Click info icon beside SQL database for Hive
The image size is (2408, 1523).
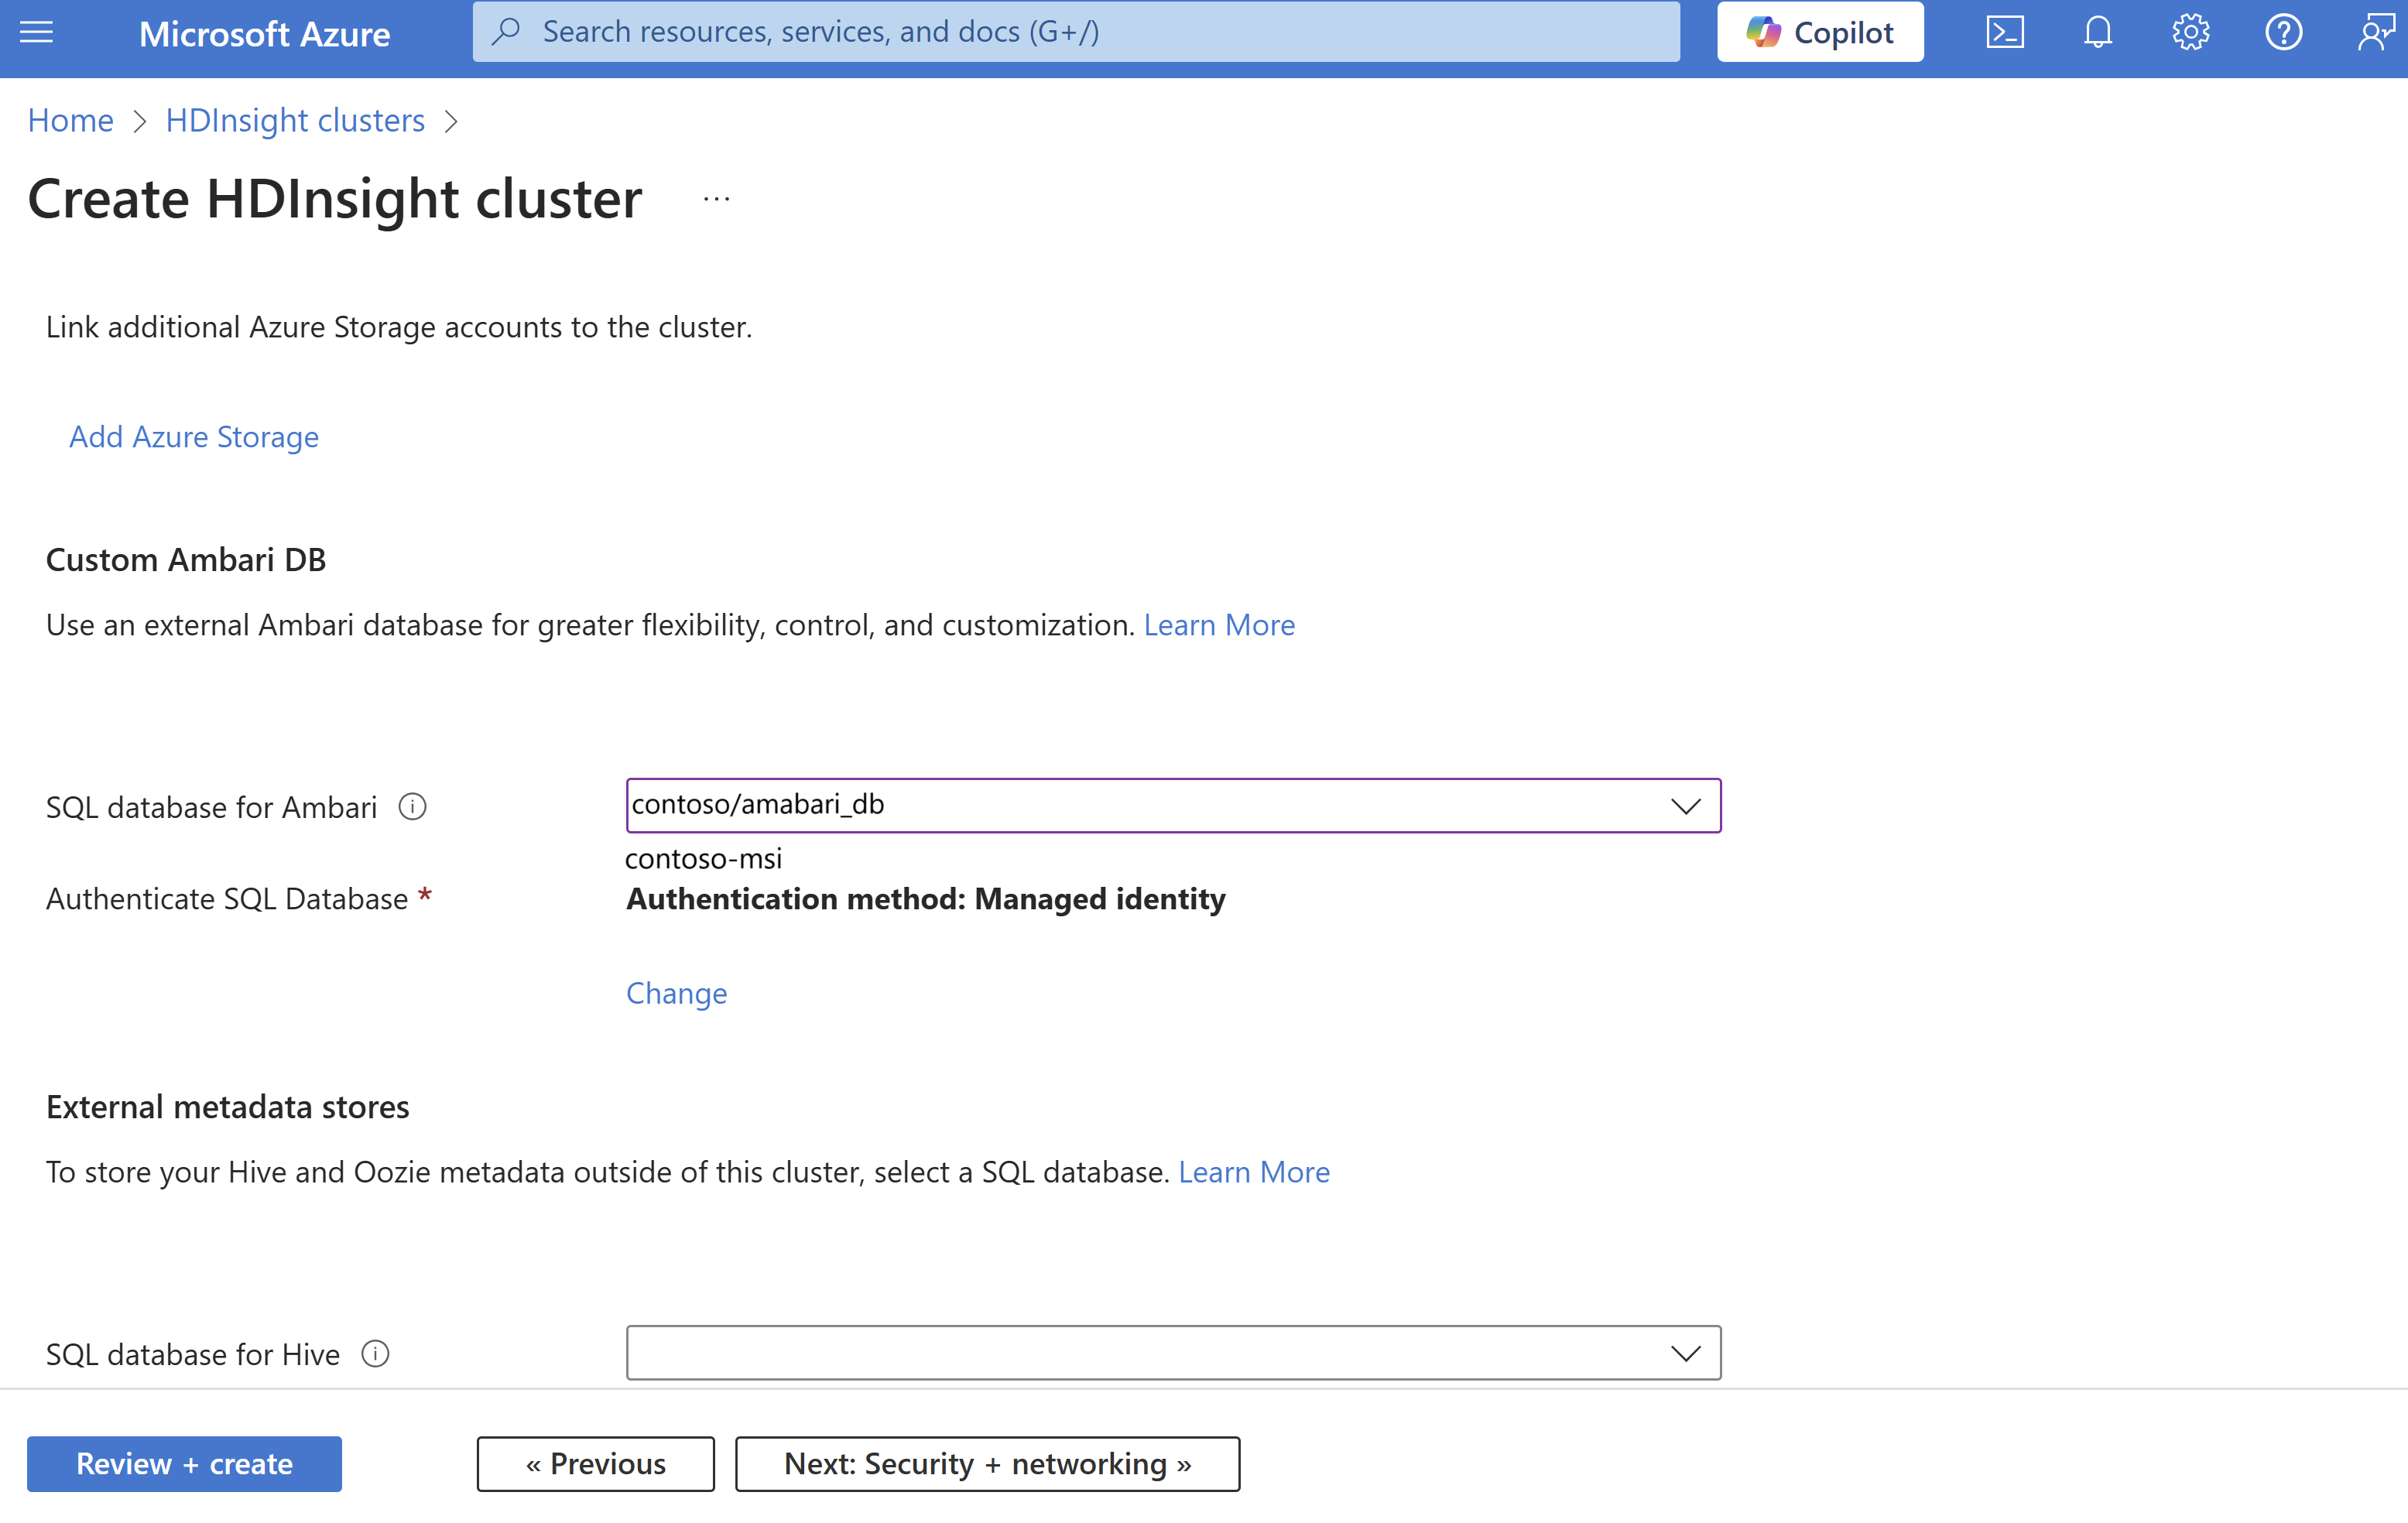[375, 1354]
